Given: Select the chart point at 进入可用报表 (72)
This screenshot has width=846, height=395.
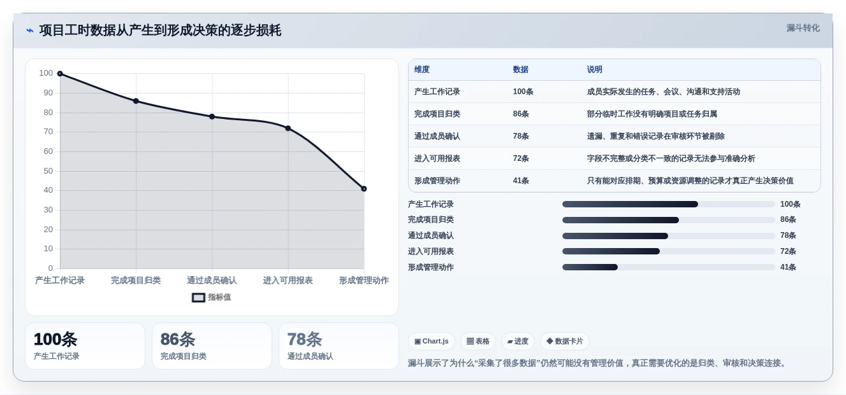Looking at the screenshot, I should coord(288,128).
